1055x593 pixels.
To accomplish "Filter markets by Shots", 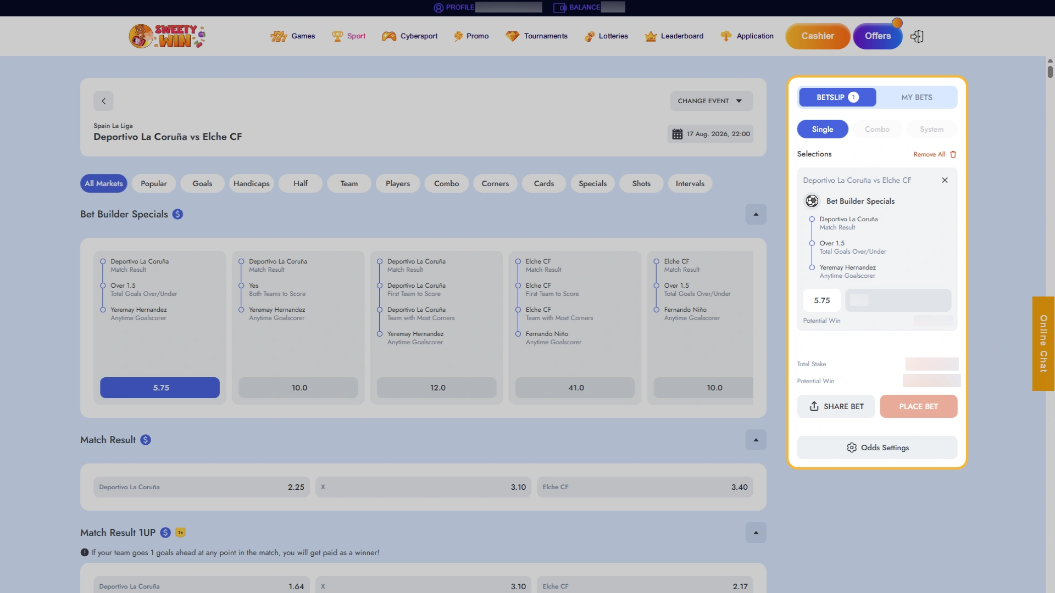I will [x=641, y=183].
